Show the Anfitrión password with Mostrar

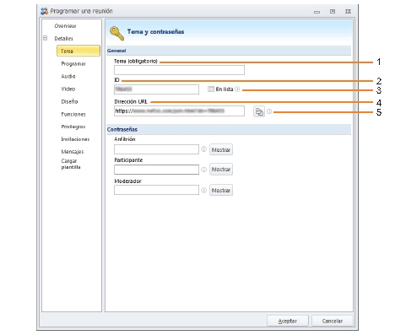click(x=221, y=149)
